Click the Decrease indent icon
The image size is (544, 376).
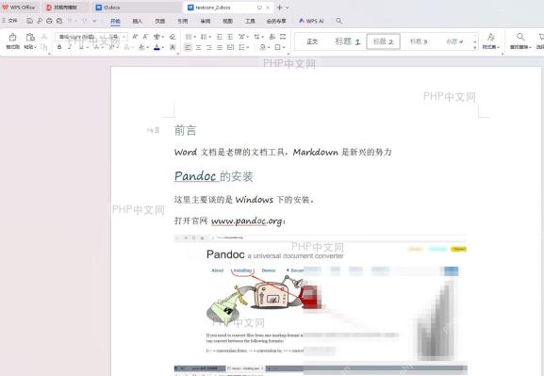(x=220, y=37)
